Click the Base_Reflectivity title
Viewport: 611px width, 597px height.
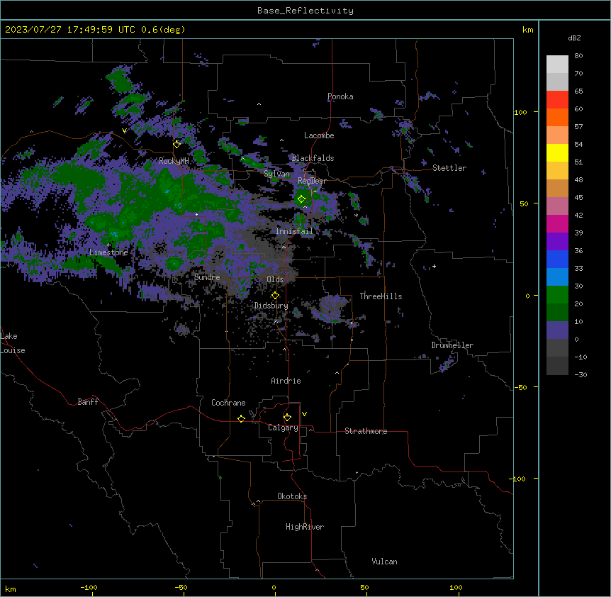[x=305, y=11]
